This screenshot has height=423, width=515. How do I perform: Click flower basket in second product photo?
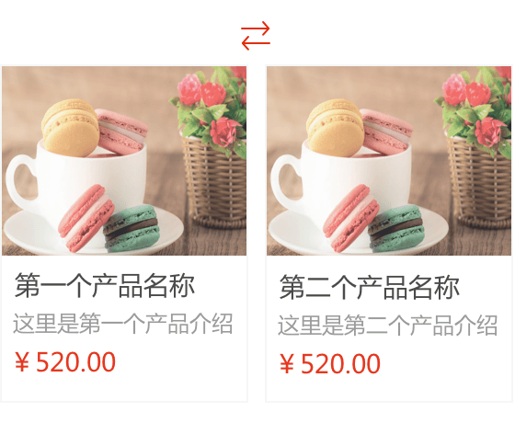pos(479,182)
